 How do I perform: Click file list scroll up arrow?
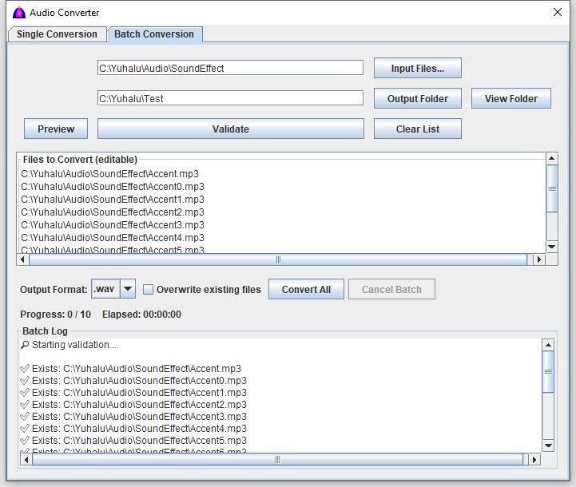[552, 159]
